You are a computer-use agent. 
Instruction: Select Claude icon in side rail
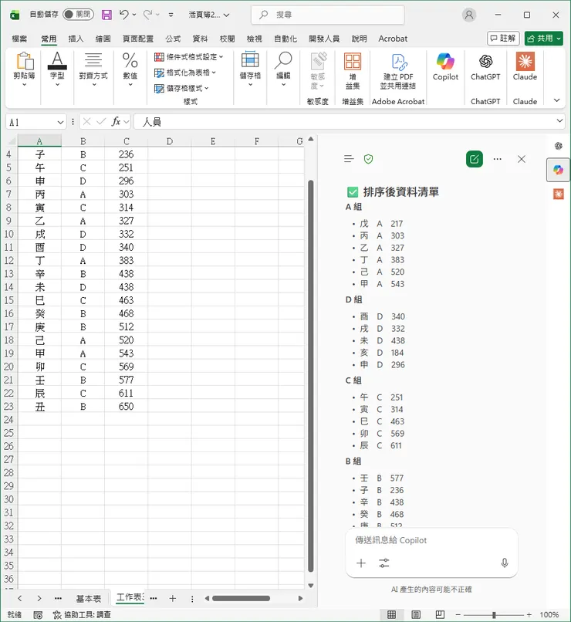click(x=559, y=194)
